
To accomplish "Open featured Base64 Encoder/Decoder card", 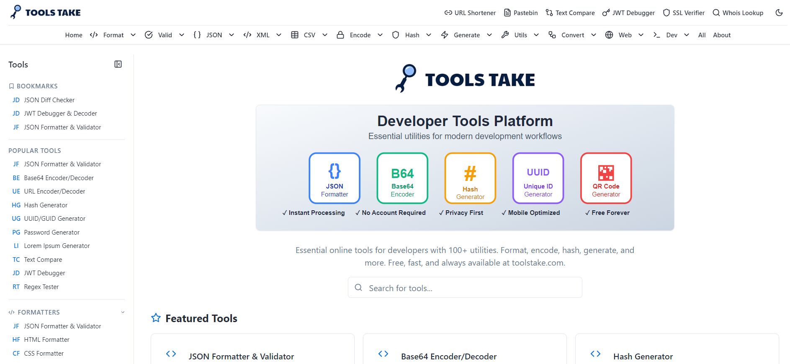I will [465, 349].
